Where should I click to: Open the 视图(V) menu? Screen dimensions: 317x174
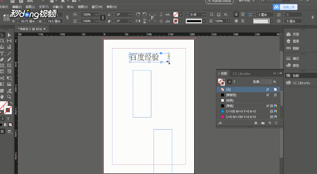pos(83,7)
